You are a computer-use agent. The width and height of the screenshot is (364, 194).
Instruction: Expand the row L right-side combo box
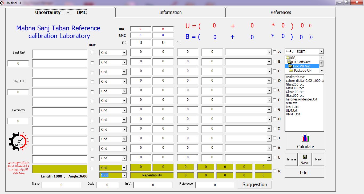(269, 158)
